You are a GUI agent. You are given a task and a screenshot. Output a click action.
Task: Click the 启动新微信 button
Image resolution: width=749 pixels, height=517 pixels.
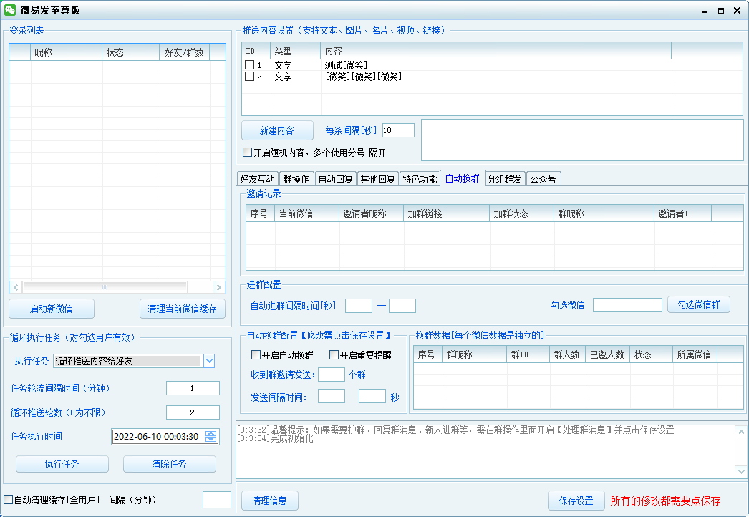click(x=52, y=309)
